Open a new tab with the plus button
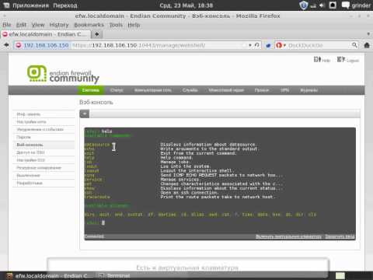 [x=96, y=34]
